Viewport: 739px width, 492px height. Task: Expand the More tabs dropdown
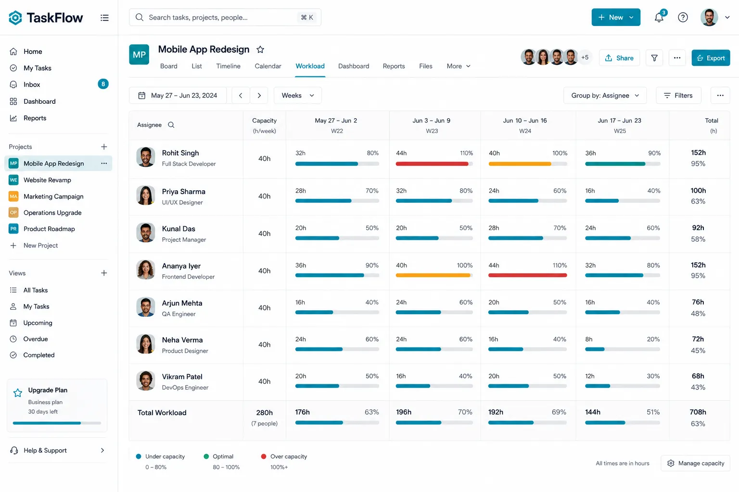[x=459, y=66]
